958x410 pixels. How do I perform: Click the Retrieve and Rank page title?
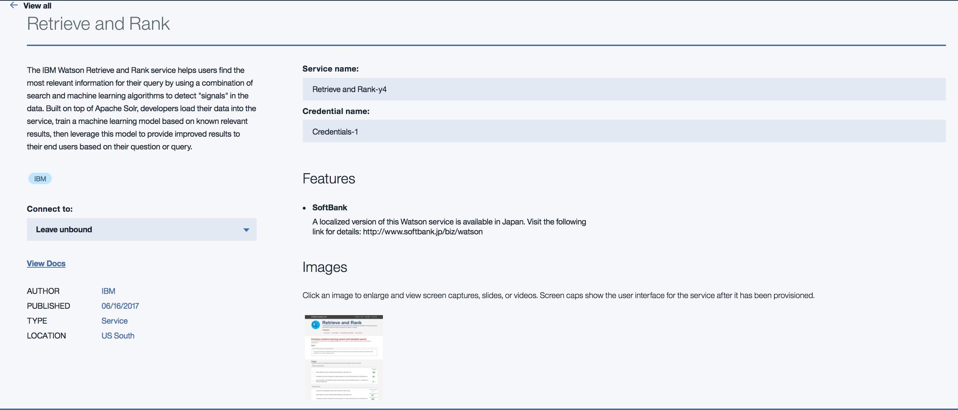coord(98,24)
